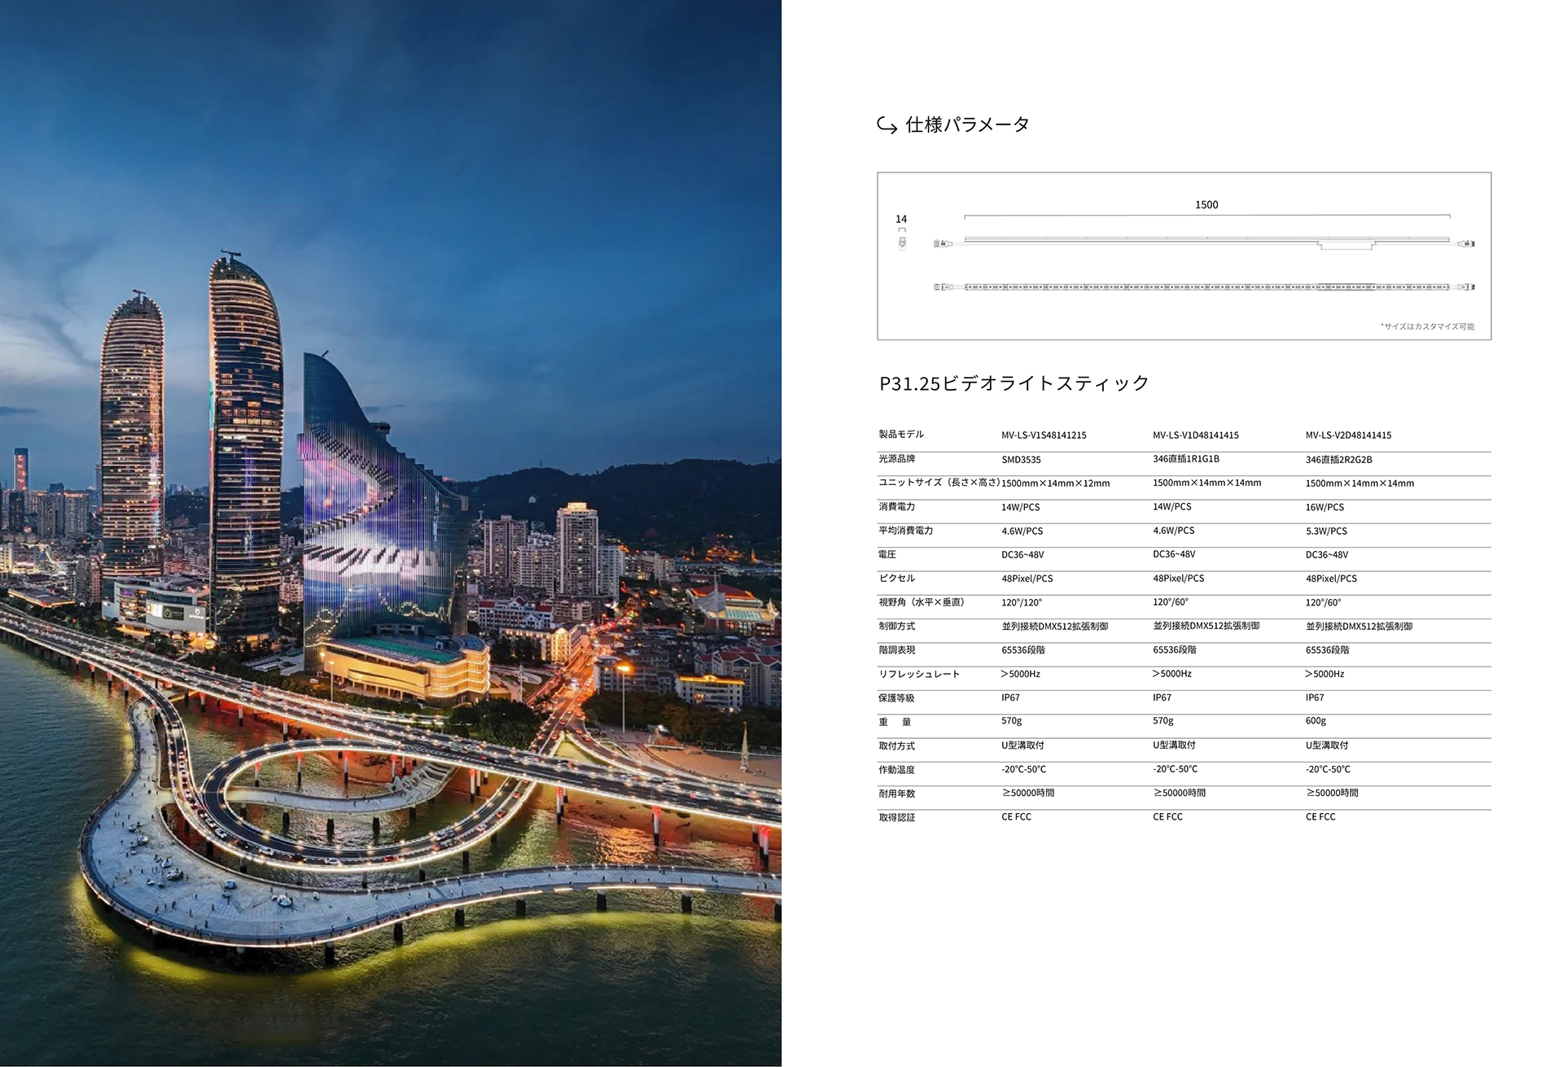1563x1067 pixels.
Task: Click the 14 width dimension label
Action: point(901,220)
